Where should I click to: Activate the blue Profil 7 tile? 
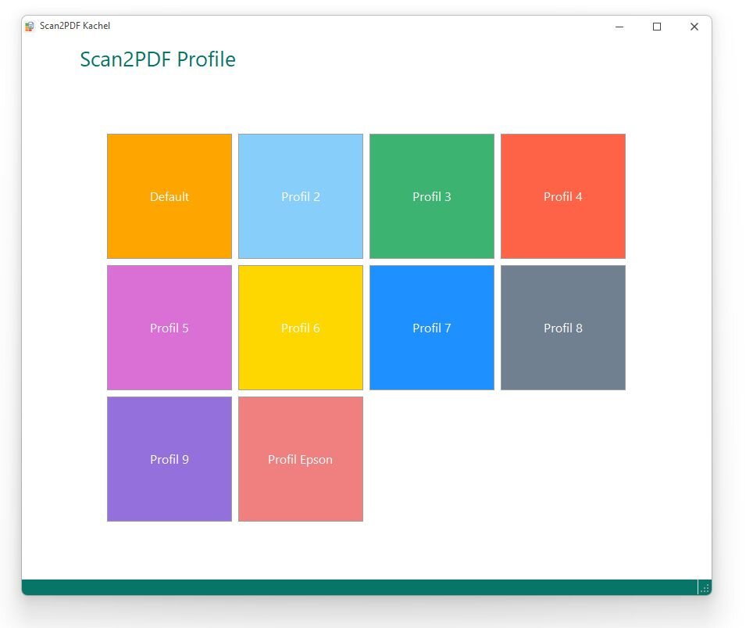coord(432,328)
